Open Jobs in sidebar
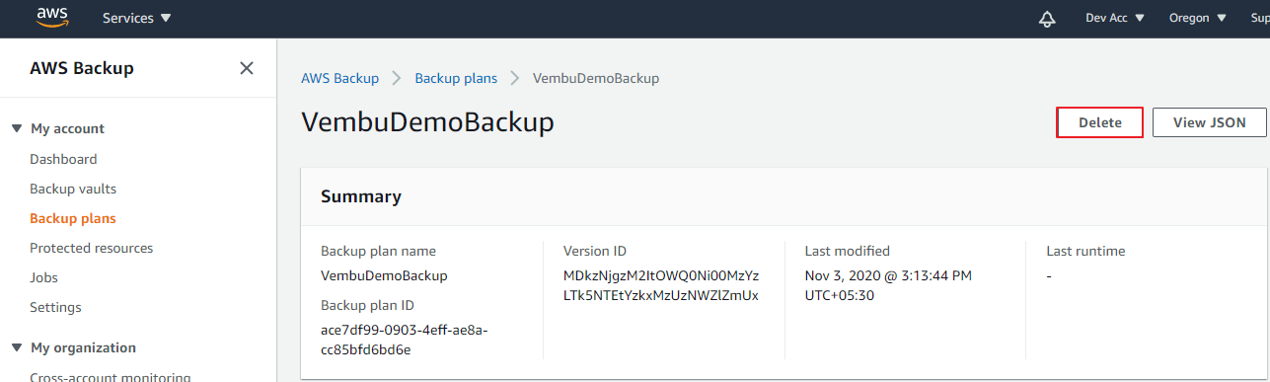The width and height of the screenshot is (1270, 382). click(43, 277)
